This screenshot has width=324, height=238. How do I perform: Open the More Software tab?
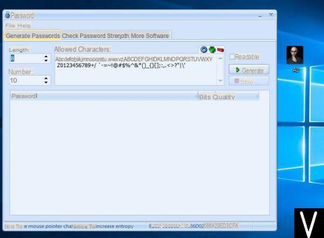150,36
